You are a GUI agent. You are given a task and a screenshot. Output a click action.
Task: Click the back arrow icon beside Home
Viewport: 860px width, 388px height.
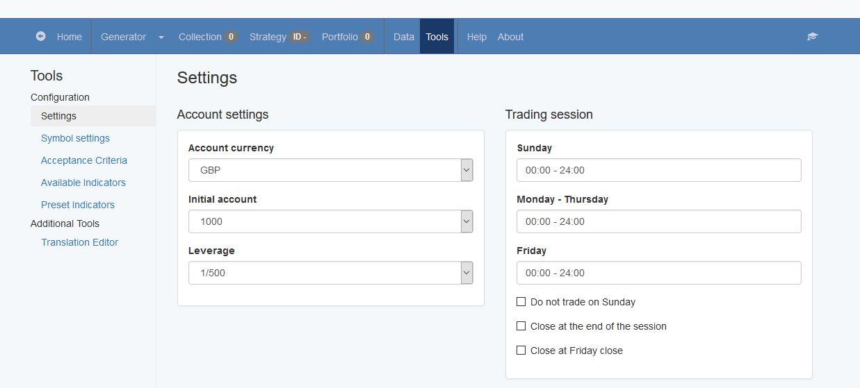click(40, 36)
